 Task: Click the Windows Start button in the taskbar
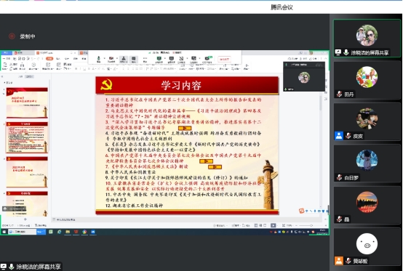point(4,232)
